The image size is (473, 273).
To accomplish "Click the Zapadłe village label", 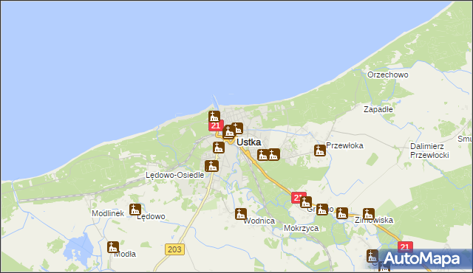I will pyautogui.click(x=378, y=109).
